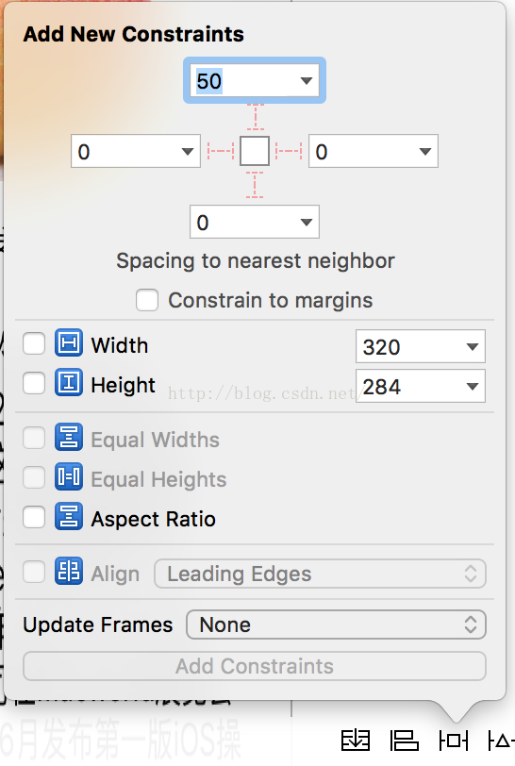Screen dimensions: 515x766
Task: Open the Align constraints button in the bottom bar
Action: (x=404, y=741)
